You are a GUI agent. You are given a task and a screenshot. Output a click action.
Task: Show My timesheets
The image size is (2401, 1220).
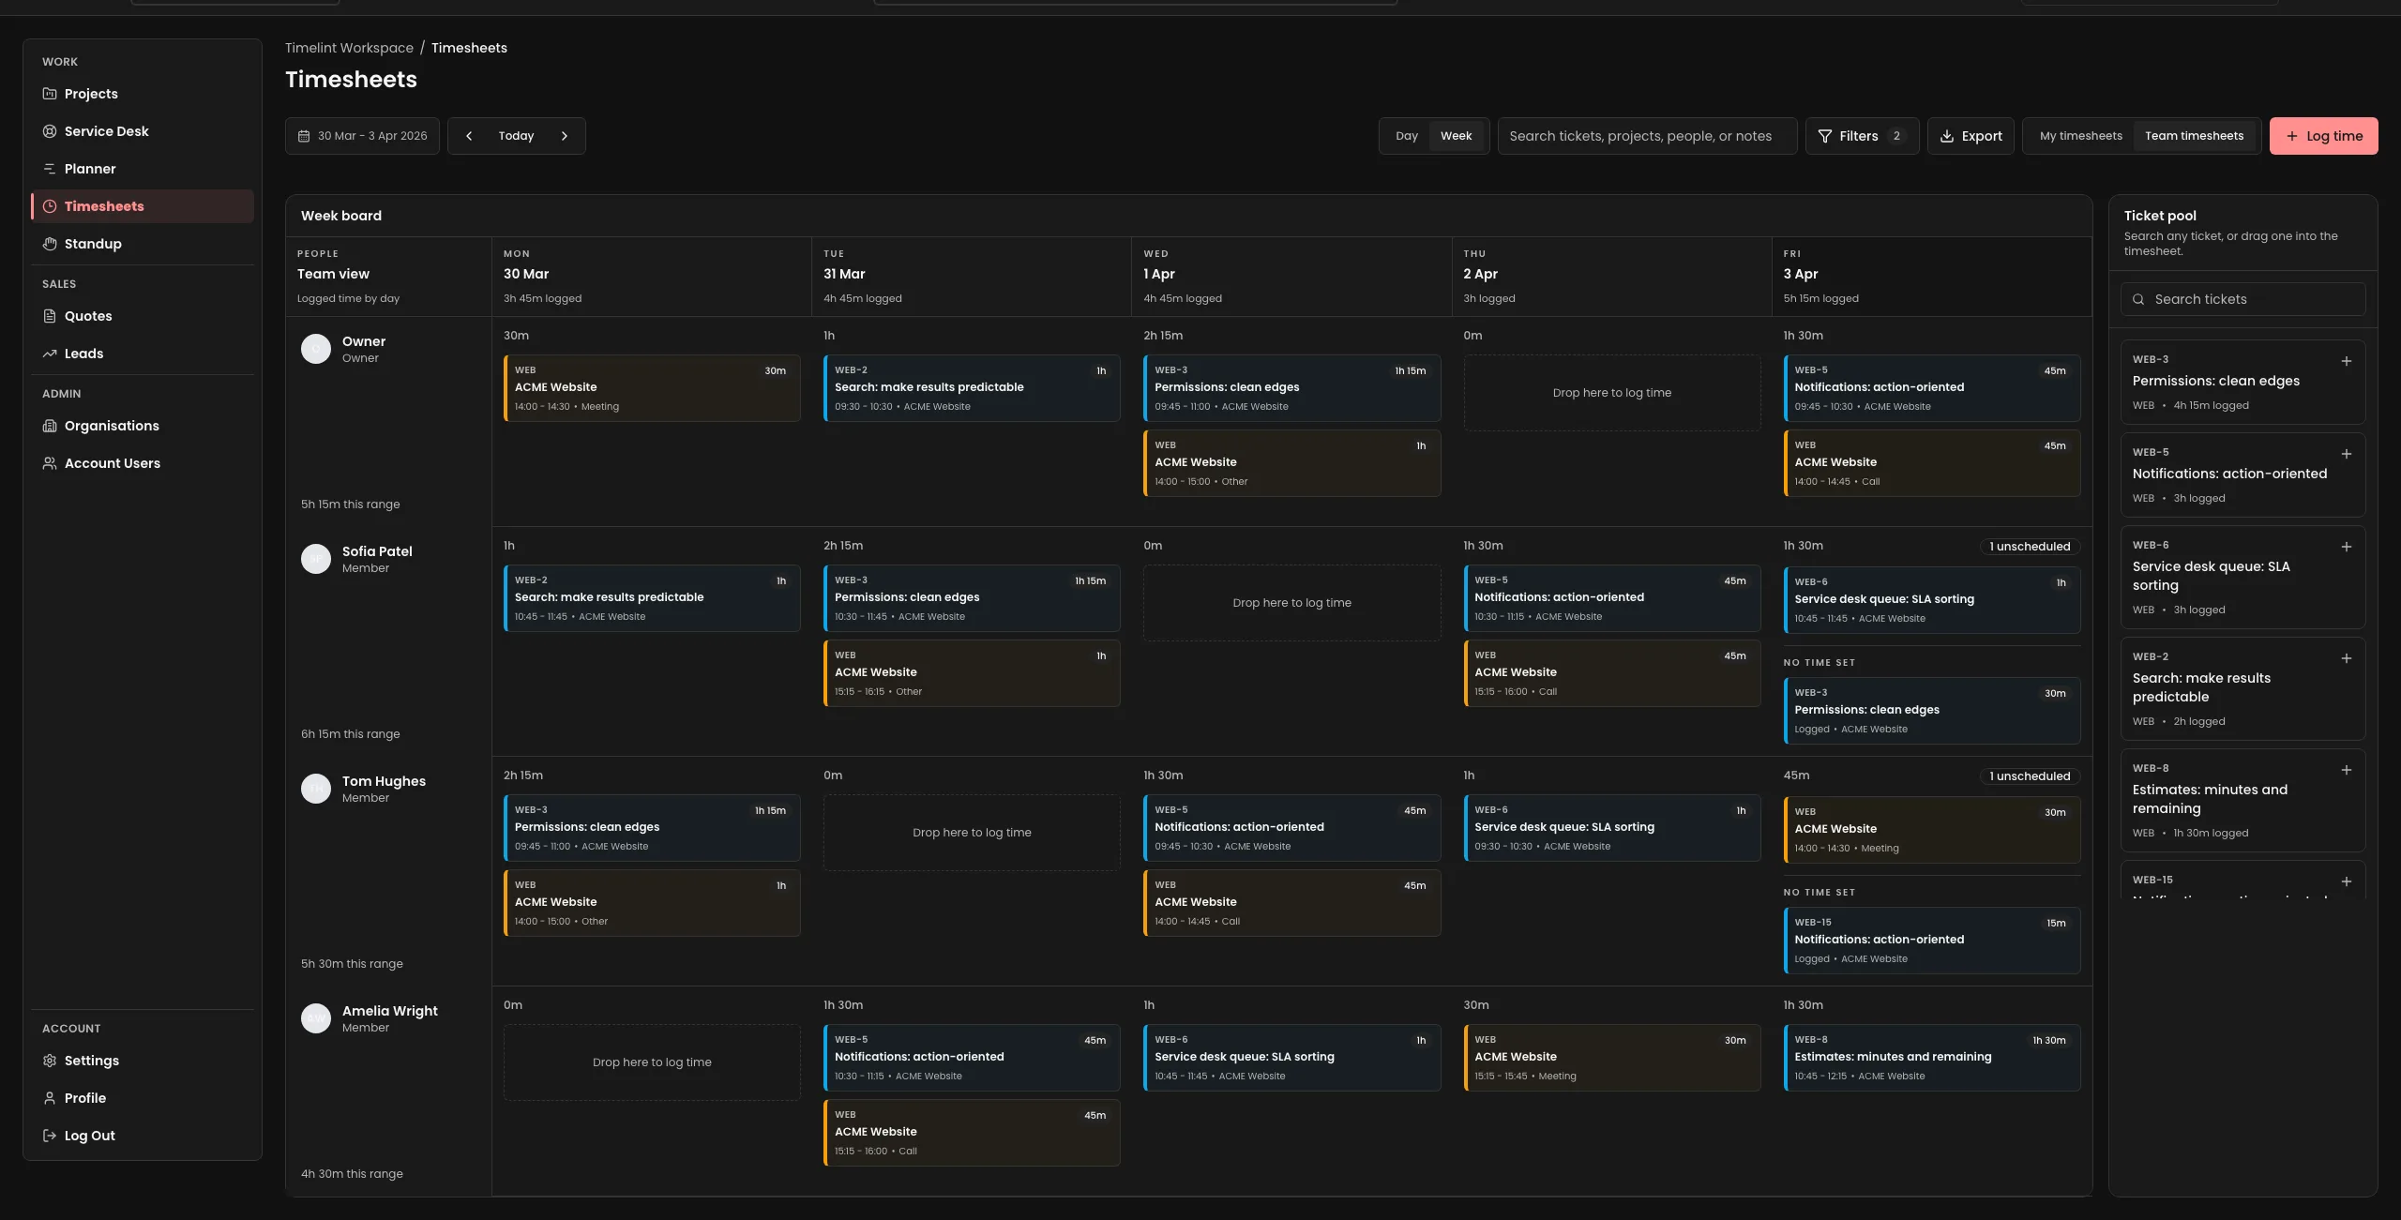(2080, 136)
